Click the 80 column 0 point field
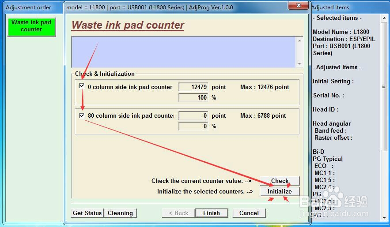 point(193,115)
